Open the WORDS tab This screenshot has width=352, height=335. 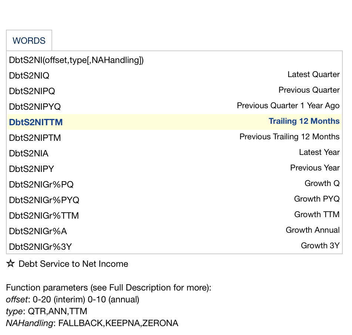pyautogui.click(x=29, y=41)
